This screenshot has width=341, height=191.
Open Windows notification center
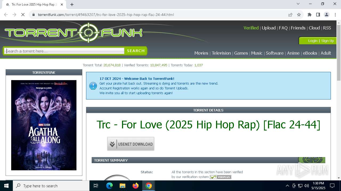pyautogui.click(x=332, y=186)
